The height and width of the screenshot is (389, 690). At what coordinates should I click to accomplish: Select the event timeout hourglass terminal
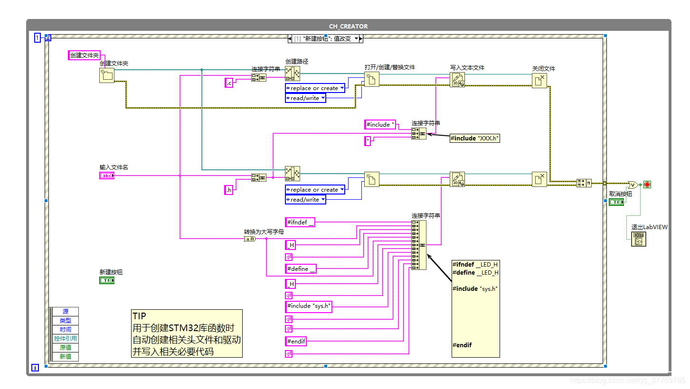point(48,37)
